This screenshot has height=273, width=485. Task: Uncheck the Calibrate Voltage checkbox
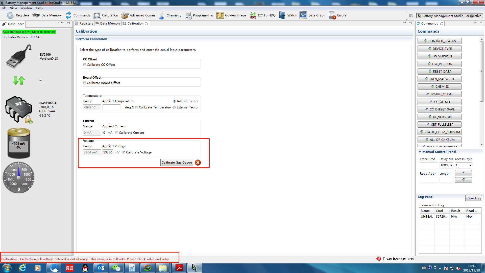pos(124,152)
